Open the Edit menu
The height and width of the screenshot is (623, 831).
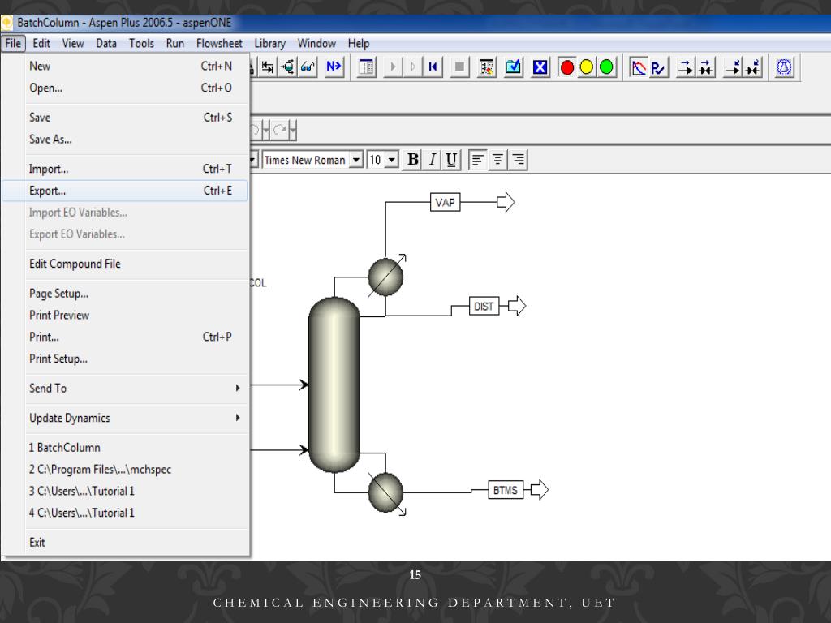click(x=41, y=44)
